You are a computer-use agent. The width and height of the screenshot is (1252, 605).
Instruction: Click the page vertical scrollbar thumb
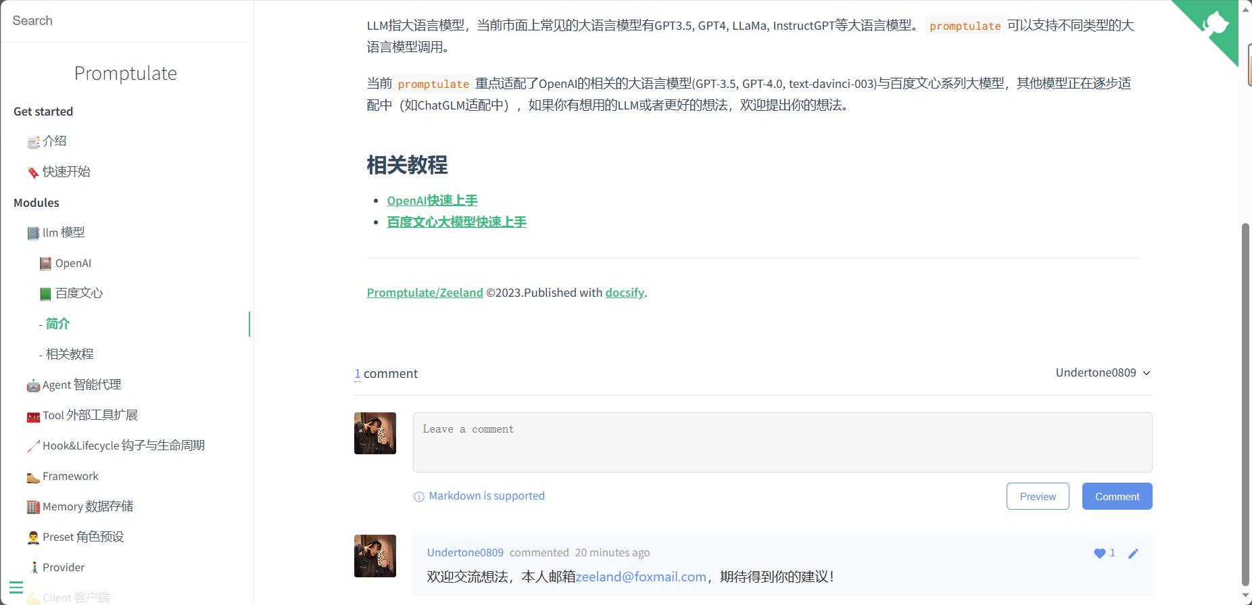1245,404
